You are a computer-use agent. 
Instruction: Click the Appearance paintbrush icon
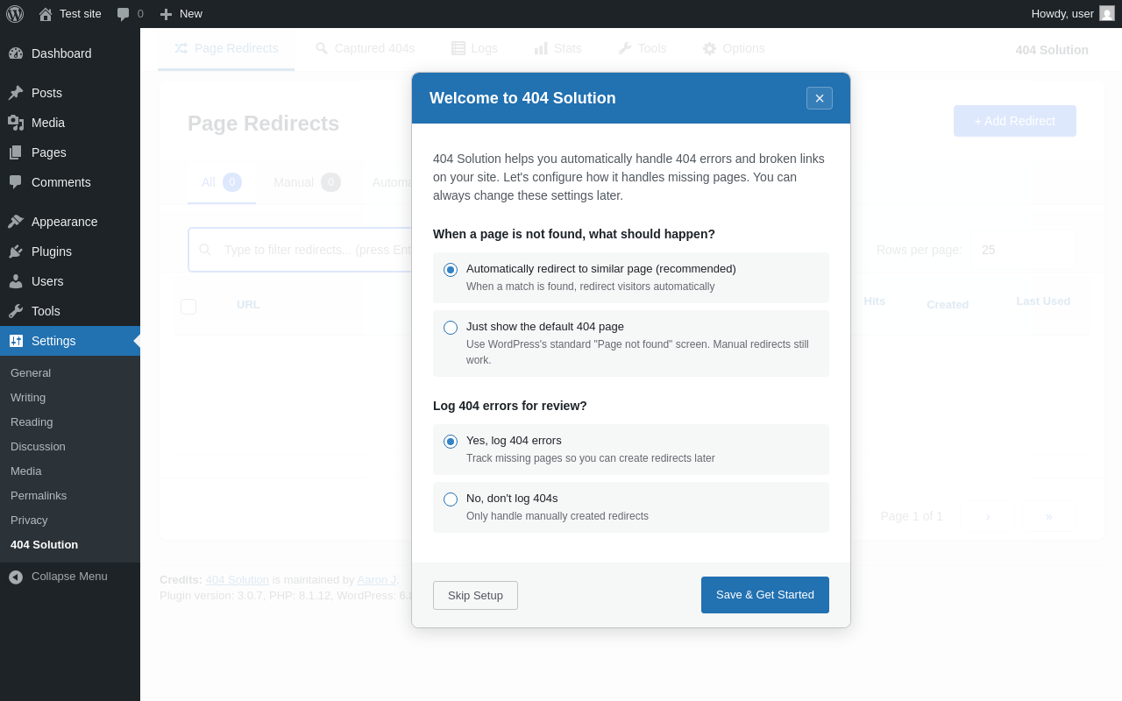click(x=16, y=222)
